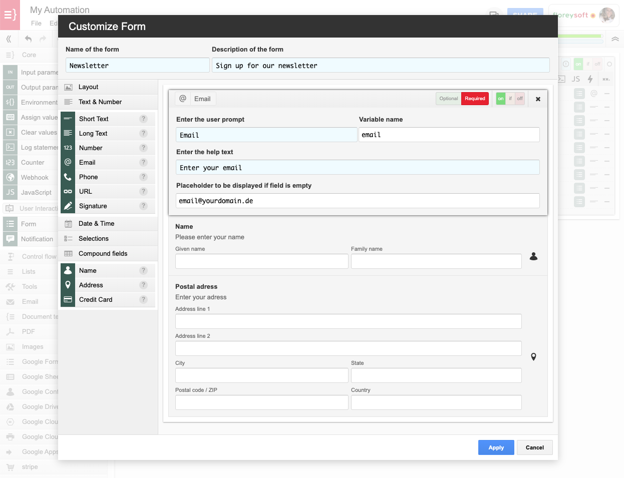Set Email field to Required
Viewport: 624px width, 478px height.
(475, 99)
